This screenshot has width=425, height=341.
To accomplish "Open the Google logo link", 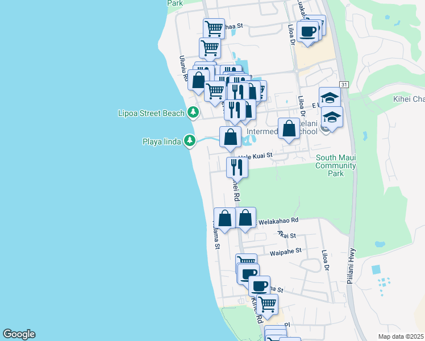I will 19,334.
